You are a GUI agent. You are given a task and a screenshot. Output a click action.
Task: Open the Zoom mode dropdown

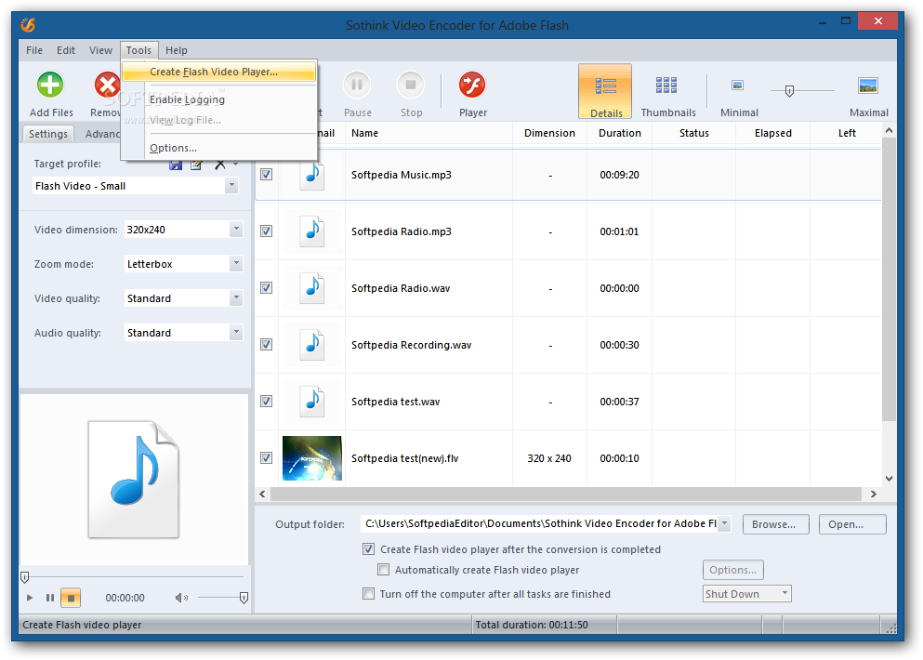[236, 263]
